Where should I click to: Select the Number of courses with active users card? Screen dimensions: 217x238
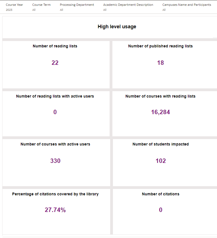pyautogui.click(x=55, y=162)
